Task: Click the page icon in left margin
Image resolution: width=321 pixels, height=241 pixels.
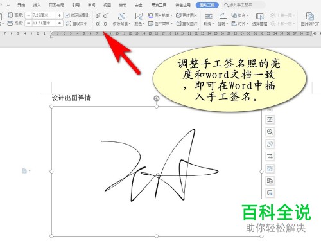Action: point(24,171)
